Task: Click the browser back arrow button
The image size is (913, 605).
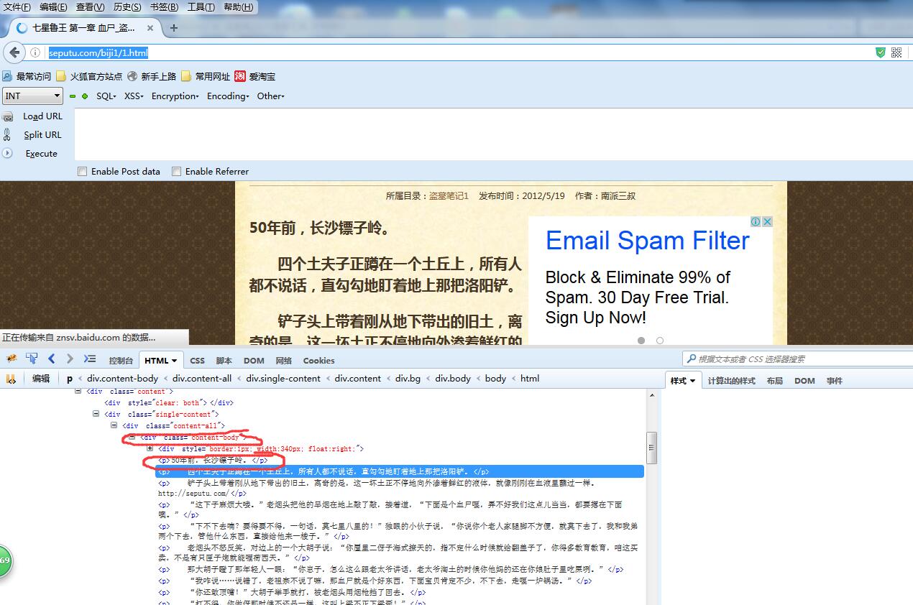Action: (x=14, y=52)
